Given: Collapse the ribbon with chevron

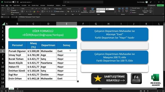Looking at the screenshot, I should click(163, 14).
